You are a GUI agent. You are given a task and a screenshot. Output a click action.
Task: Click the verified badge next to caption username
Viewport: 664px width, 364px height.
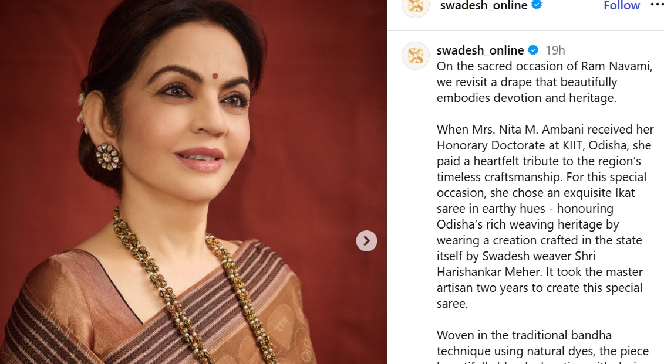(x=533, y=50)
